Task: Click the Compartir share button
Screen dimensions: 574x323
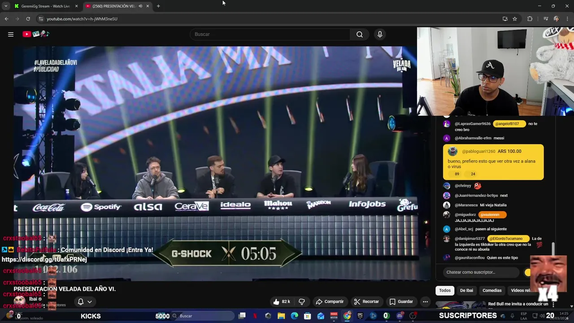Action: click(x=330, y=301)
